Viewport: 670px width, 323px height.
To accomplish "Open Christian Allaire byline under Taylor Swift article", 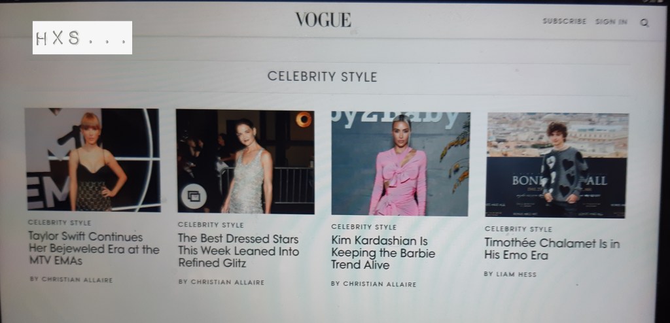I will [71, 280].
